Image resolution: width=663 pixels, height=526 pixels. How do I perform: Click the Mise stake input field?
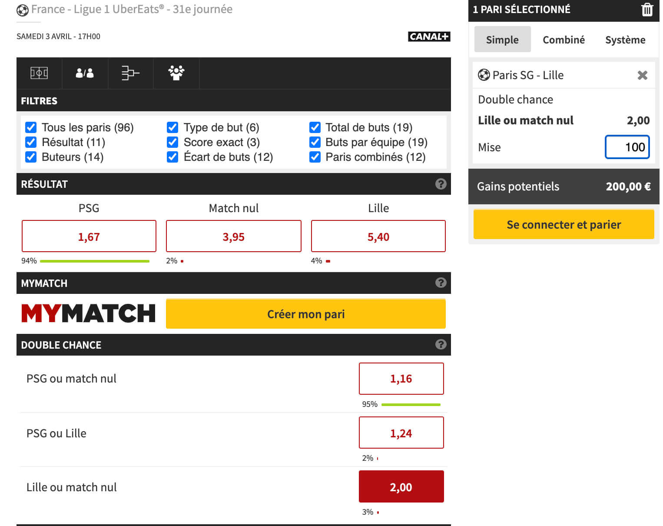click(627, 147)
